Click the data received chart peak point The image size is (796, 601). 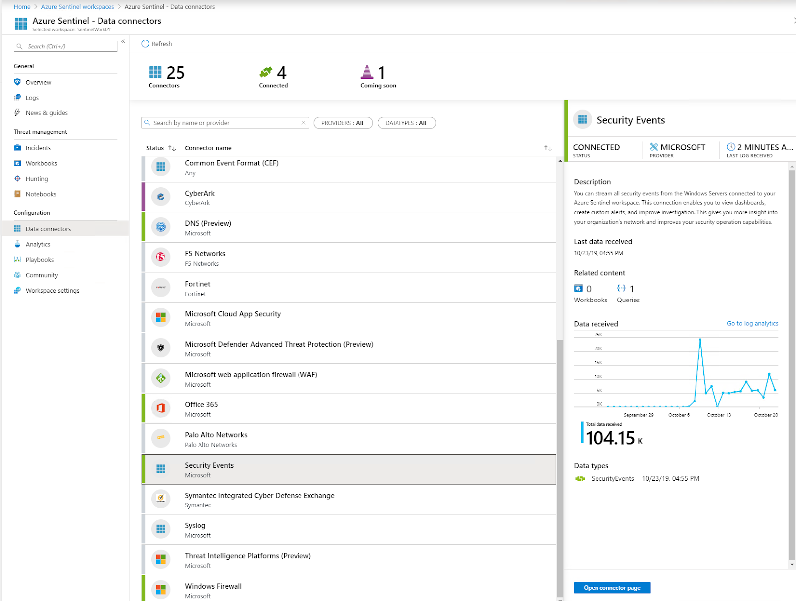(700, 340)
